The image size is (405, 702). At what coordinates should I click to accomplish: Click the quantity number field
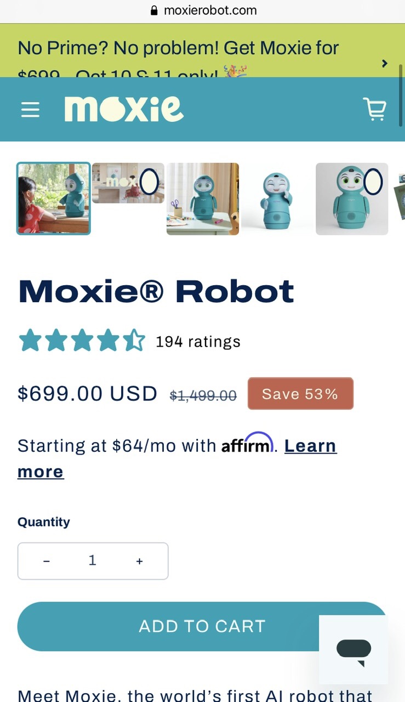(93, 561)
